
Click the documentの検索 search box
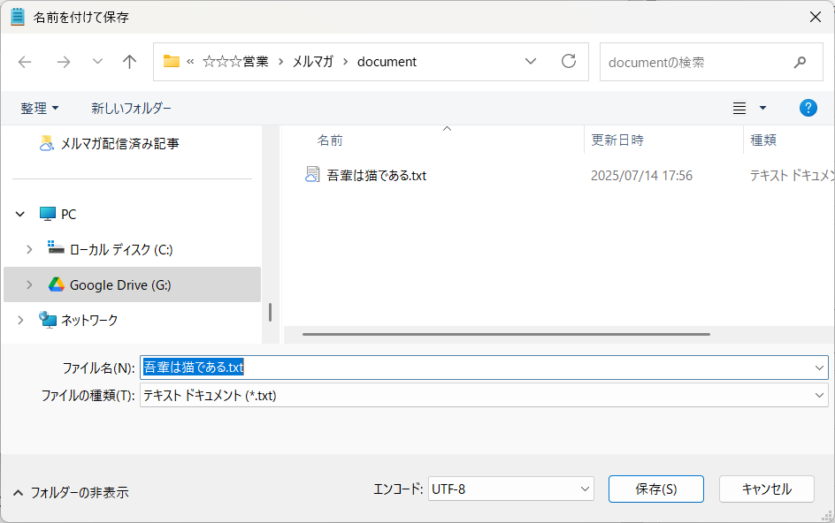pos(711,62)
